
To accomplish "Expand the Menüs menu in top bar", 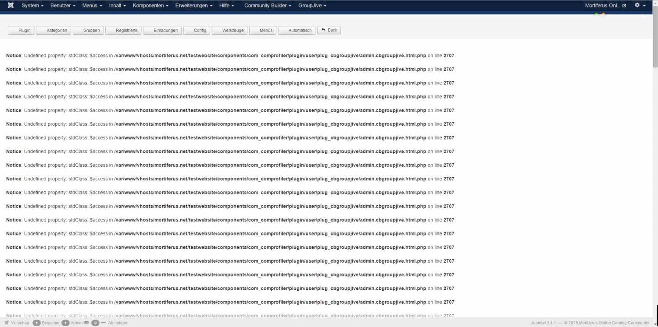I will coord(92,6).
